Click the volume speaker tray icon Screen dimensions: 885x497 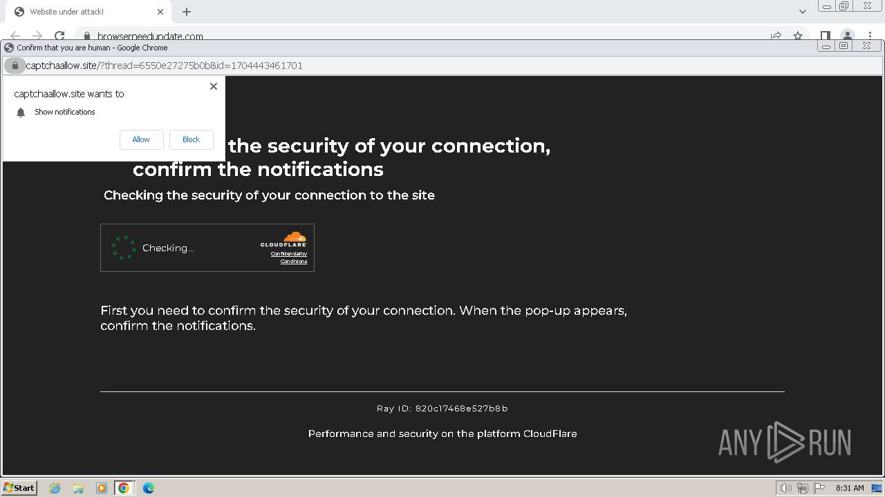pyautogui.click(x=786, y=488)
